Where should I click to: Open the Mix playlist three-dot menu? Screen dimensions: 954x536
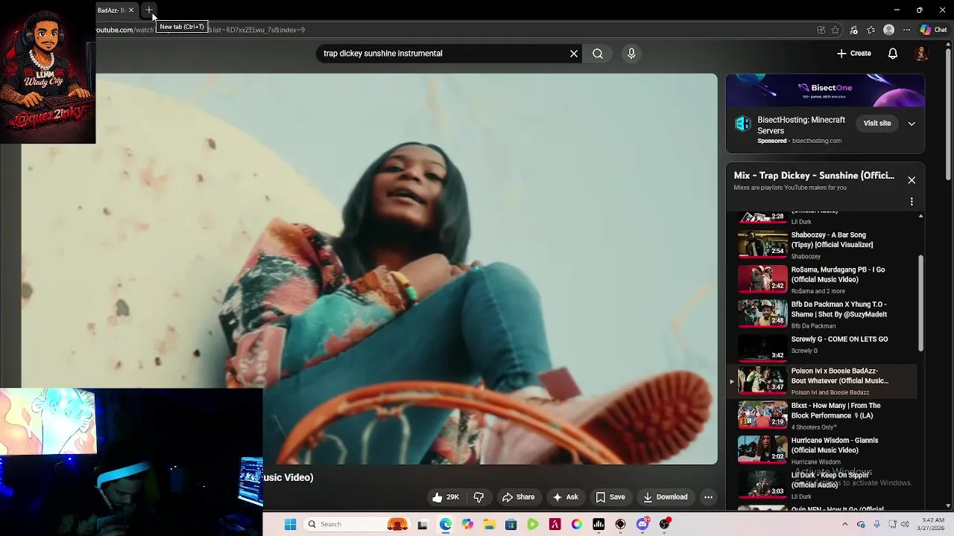coord(912,202)
